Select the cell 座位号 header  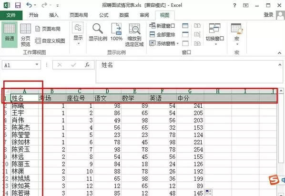pyautogui.click(x=80, y=98)
